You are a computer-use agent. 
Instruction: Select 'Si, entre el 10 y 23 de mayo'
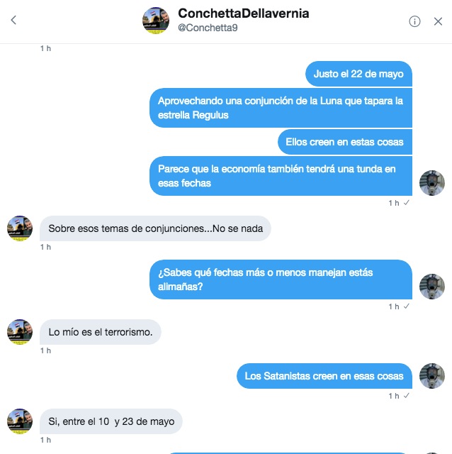click(111, 421)
